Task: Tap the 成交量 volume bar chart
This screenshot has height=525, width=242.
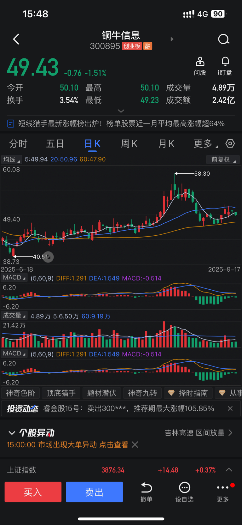Action: click(121, 335)
